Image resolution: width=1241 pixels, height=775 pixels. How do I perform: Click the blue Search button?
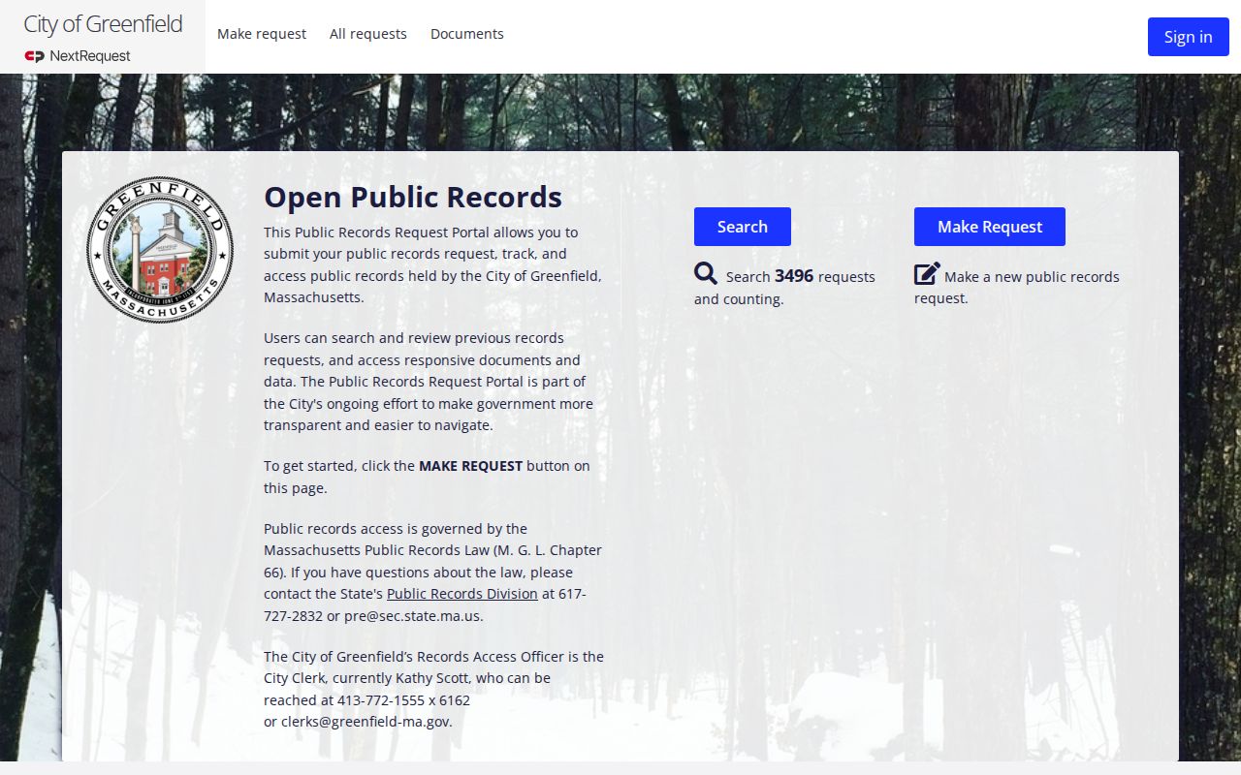[743, 227]
